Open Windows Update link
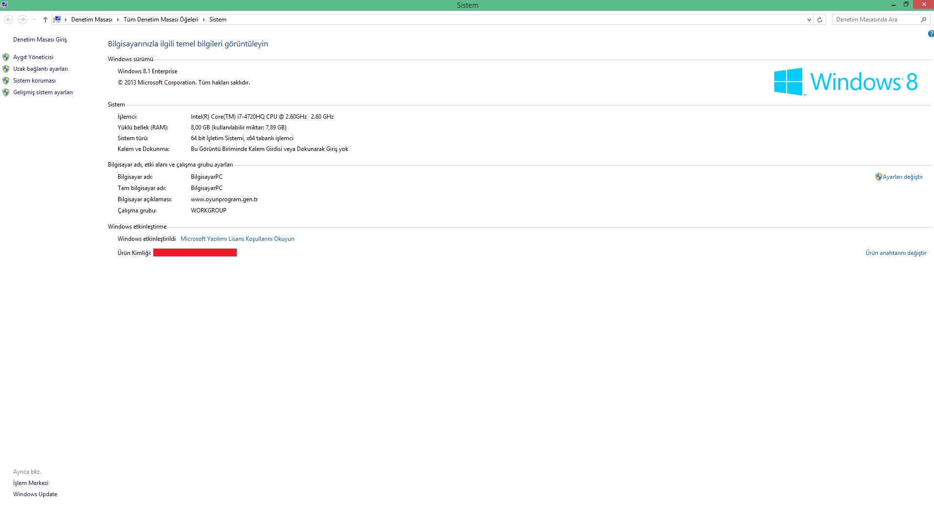934x506 pixels. [35, 494]
